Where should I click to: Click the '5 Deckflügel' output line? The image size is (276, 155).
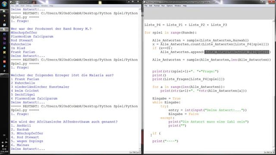coord(23,95)
